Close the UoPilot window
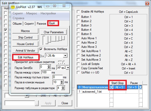The height and width of the screenshot is (111, 151). (64, 6)
